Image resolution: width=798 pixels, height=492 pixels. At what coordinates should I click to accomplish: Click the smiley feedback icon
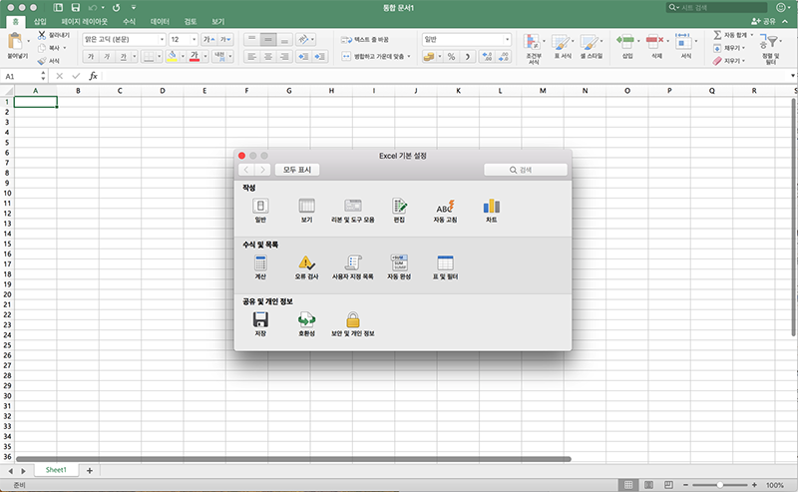point(781,7)
